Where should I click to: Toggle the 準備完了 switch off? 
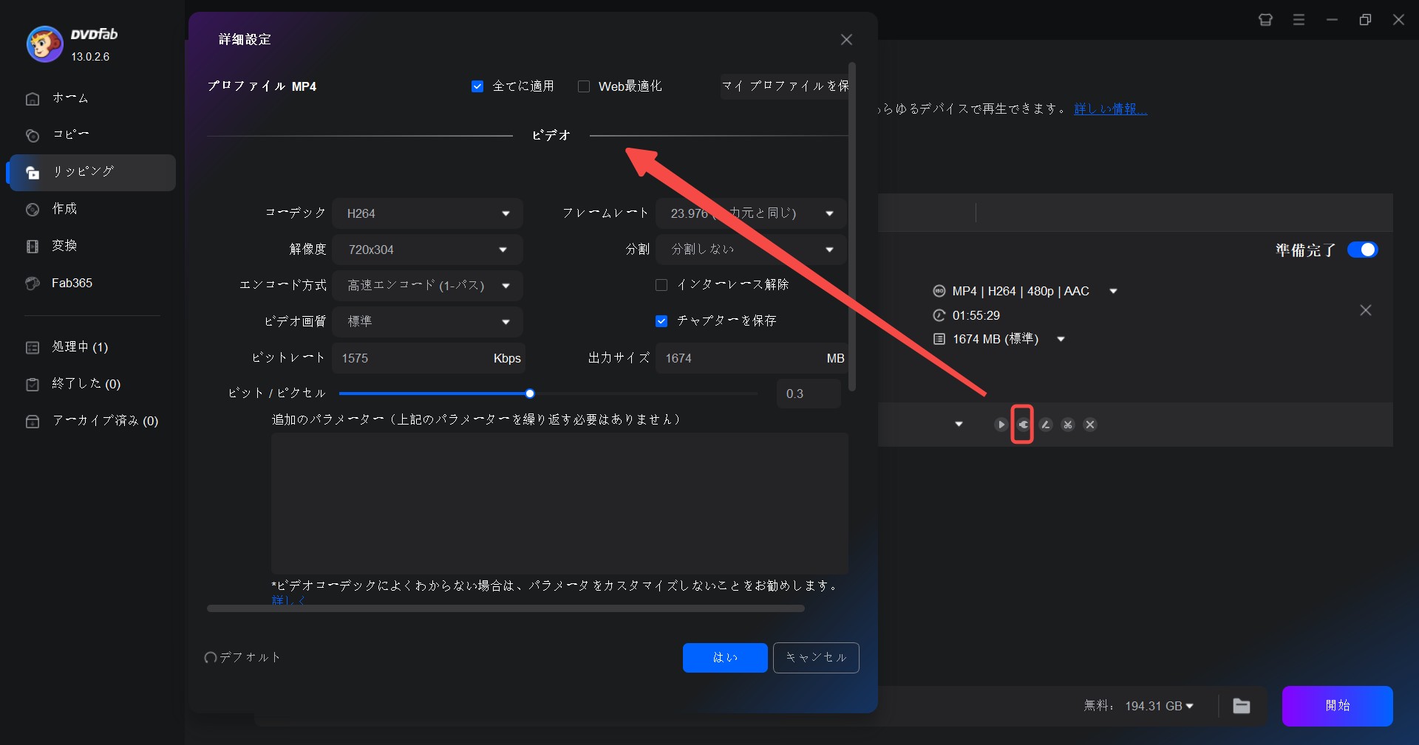pos(1362,250)
